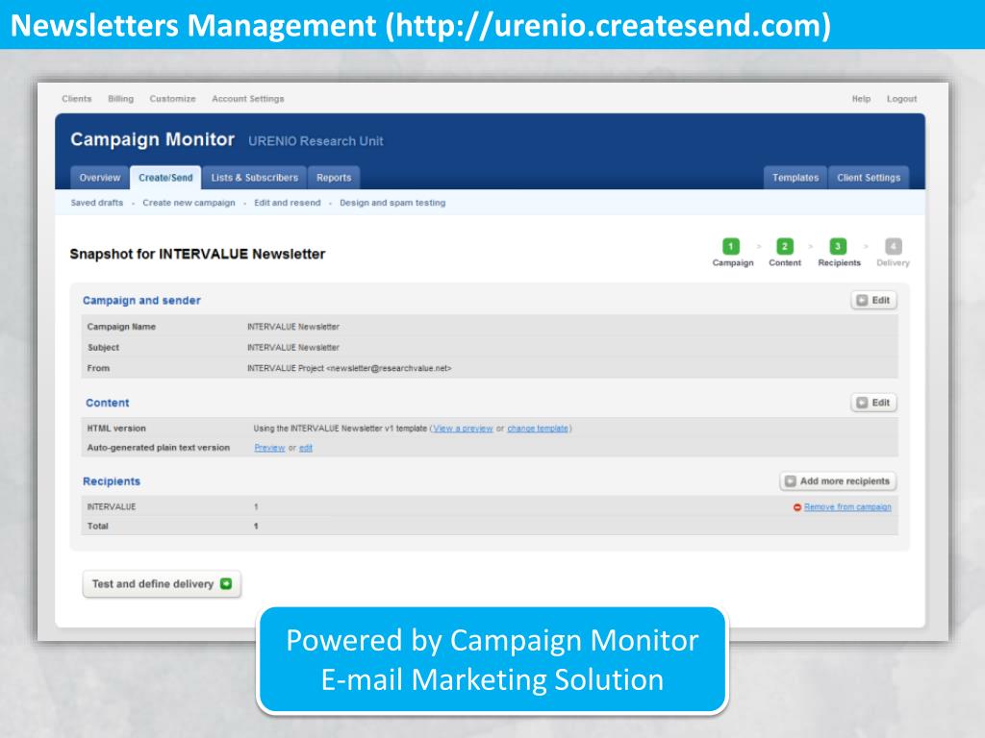Switch to the Overview tab
Viewport: 985px width, 738px height.
click(99, 178)
